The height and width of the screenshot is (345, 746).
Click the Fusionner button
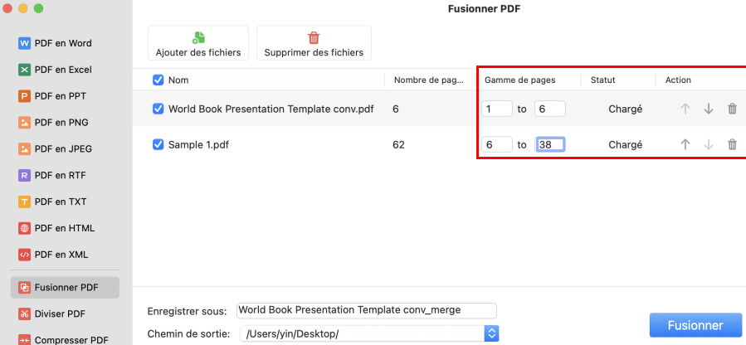pos(695,326)
